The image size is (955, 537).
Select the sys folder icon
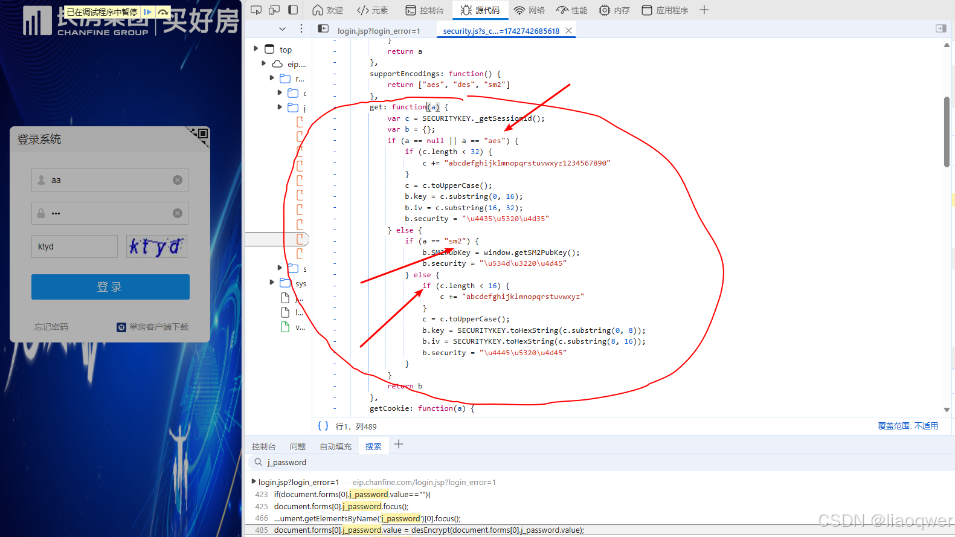coord(285,283)
